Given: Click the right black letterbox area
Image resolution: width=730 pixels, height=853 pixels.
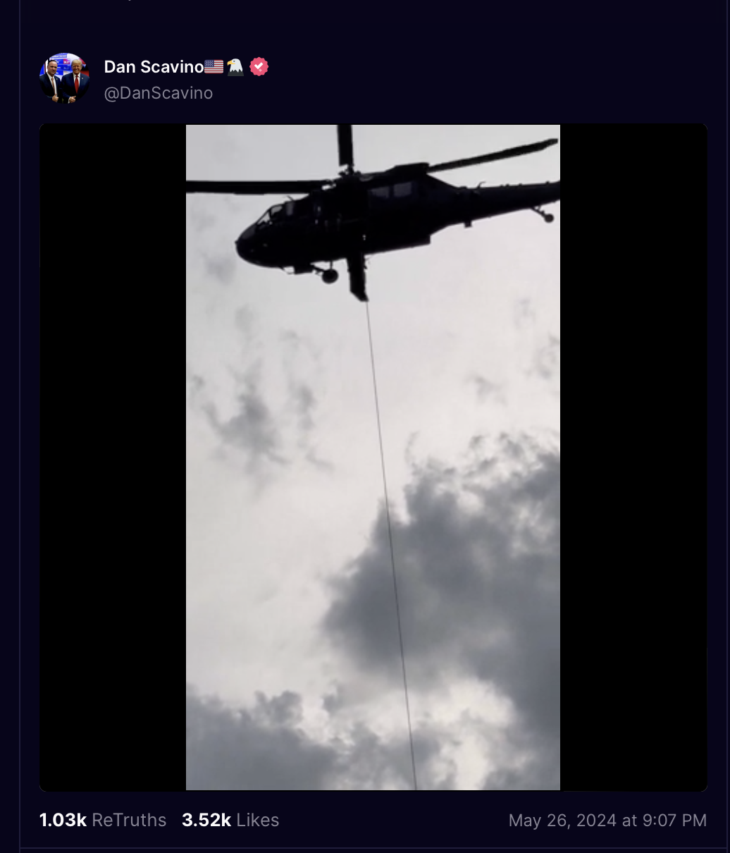Looking at the screenshot, I should [x=633, y=458].
